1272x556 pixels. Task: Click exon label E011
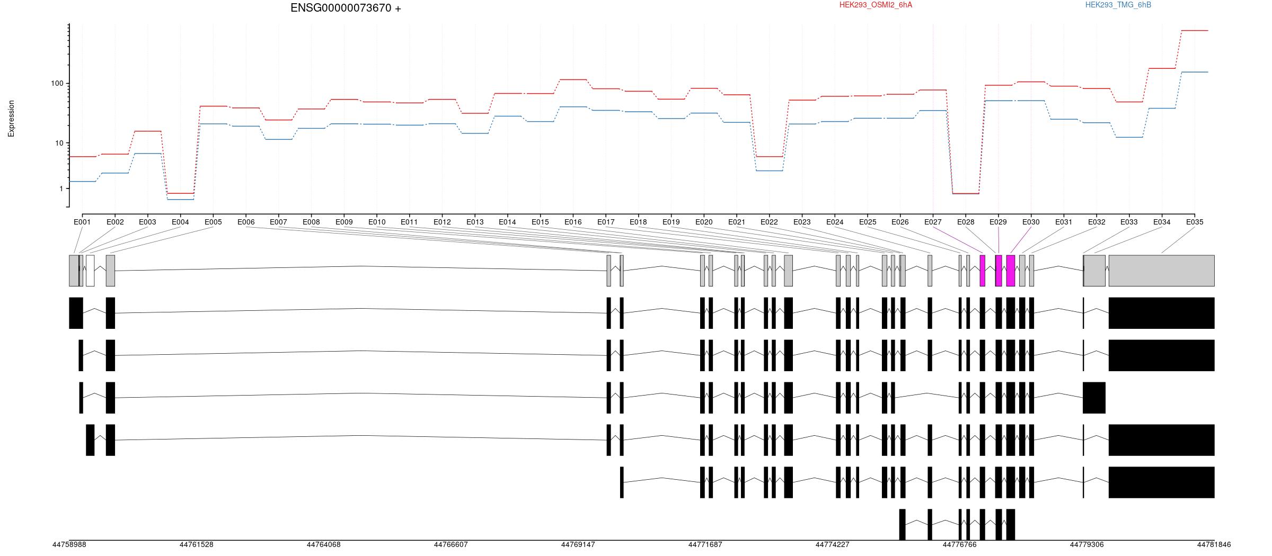tap(409, 222)
